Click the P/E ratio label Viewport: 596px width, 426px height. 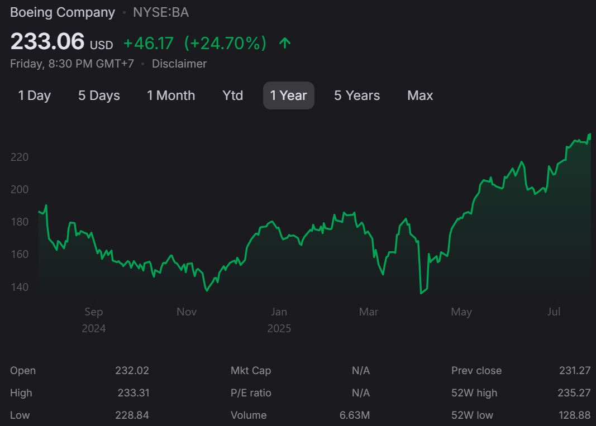[x=250, y=393]
